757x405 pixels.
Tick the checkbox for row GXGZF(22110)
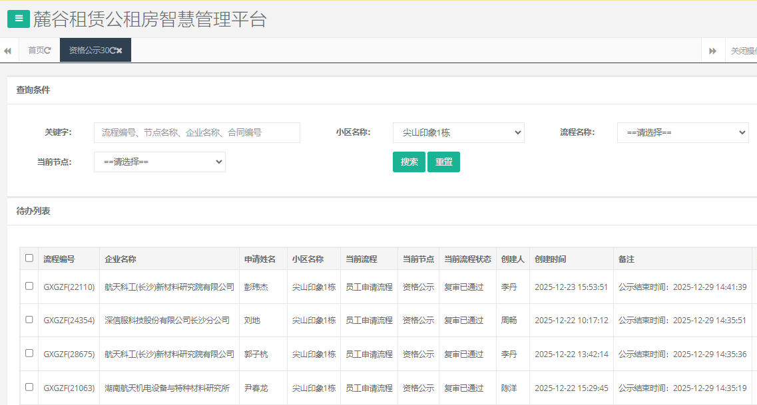[29, 286]
